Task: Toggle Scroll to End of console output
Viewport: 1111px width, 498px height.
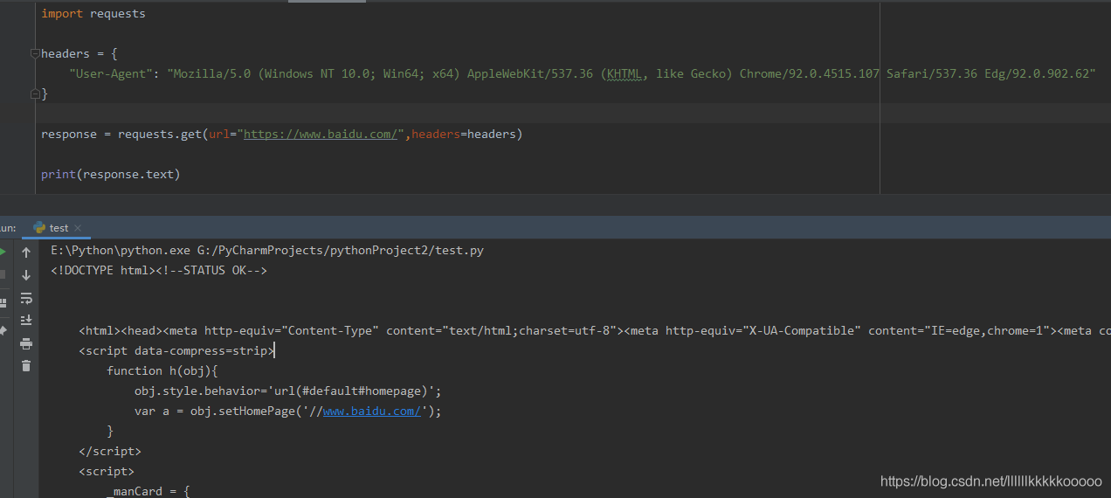Action: tap(26, 321)
